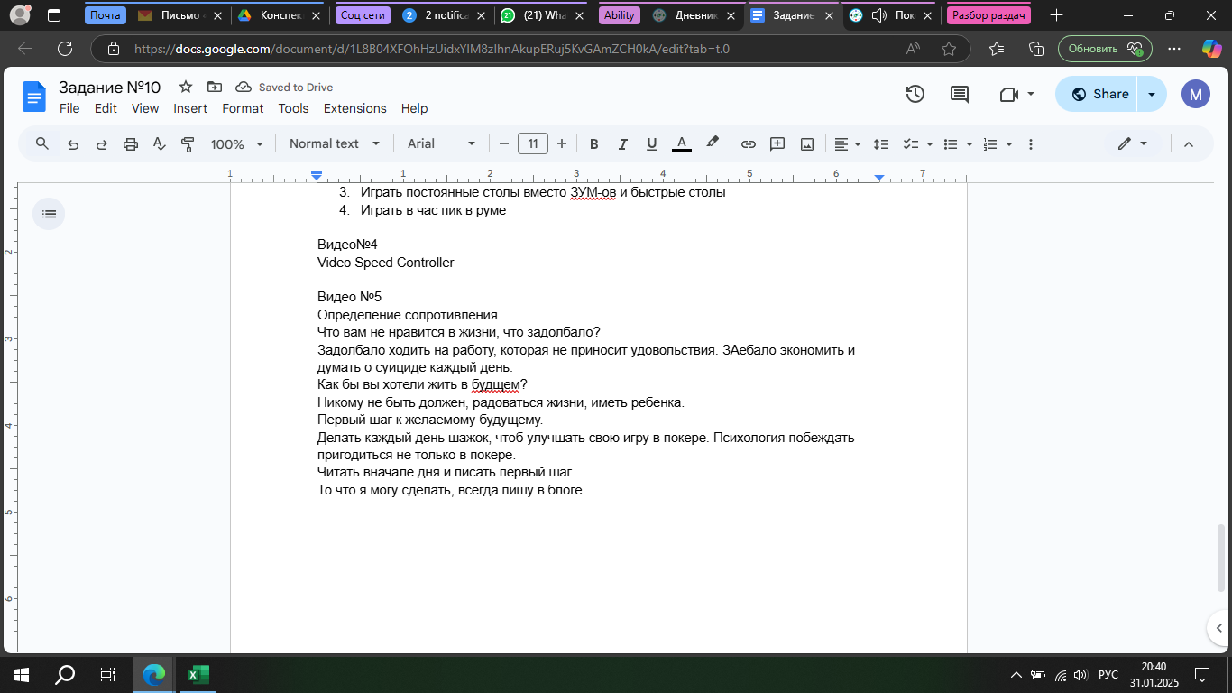The width and height of the screenshot is (1232, 693).
Task: Redo the last action
Action: [102, 143]
